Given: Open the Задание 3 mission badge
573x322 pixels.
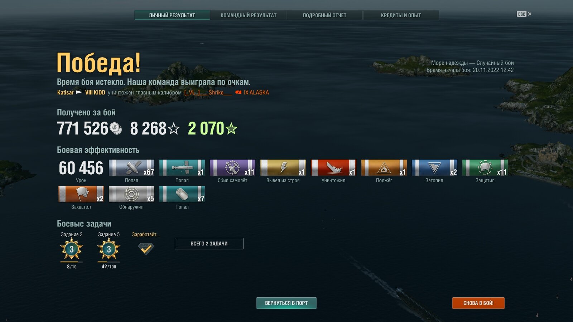Looking at the screenshot, I should click(x=72, y=249).
